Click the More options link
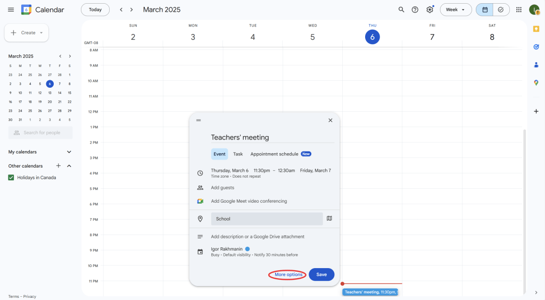This screenshot has width=545, height=300. pos(288,274)
